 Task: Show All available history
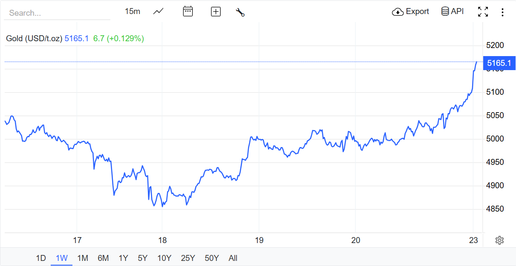pos(233,258)
